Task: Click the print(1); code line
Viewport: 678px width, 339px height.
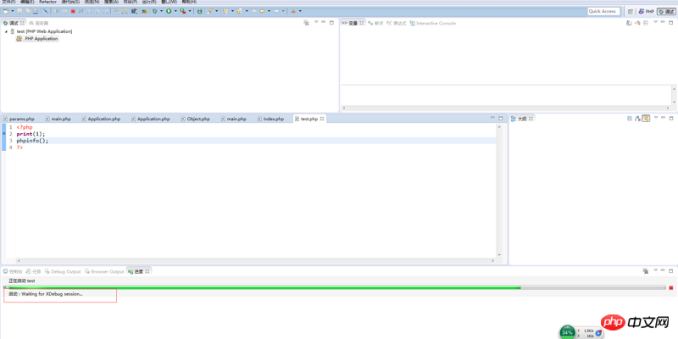Action: pyautogui.click(x=31, y=134)
